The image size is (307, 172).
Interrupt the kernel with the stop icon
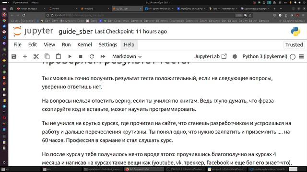pyautogui.click(x=81, y=56)
